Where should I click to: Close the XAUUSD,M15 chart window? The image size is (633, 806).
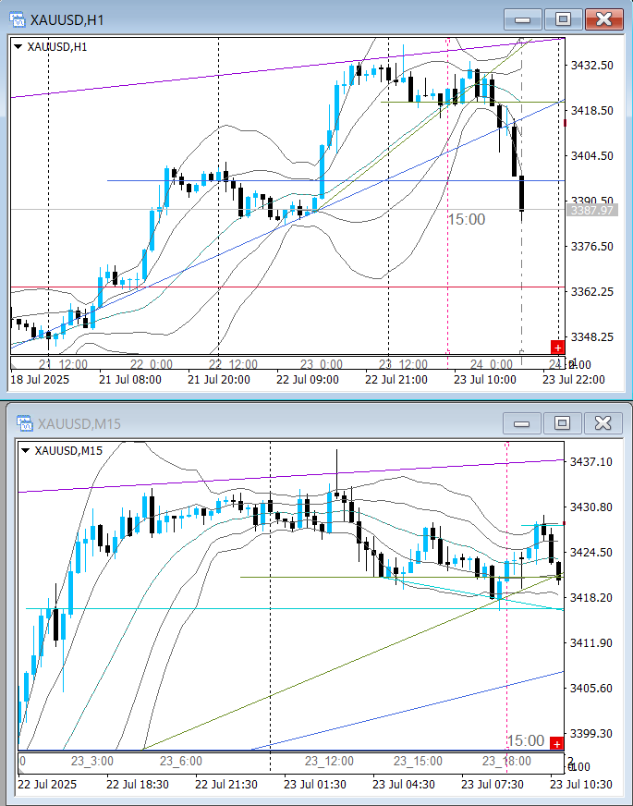tap(603, 423)
